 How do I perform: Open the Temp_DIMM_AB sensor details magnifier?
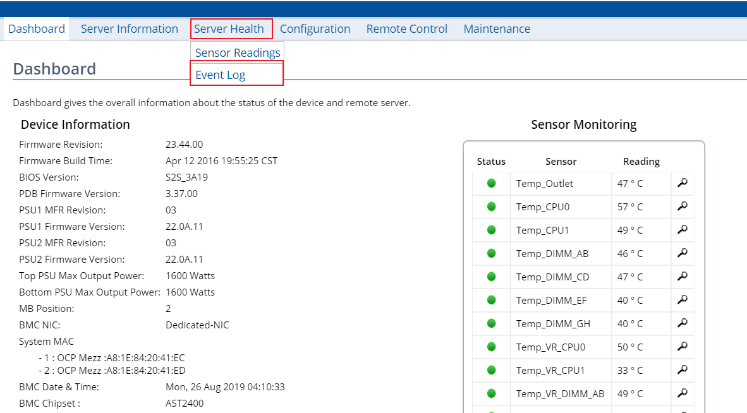click(682, 253)
